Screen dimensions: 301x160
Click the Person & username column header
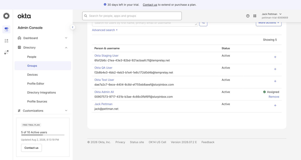tap(107, 48)
